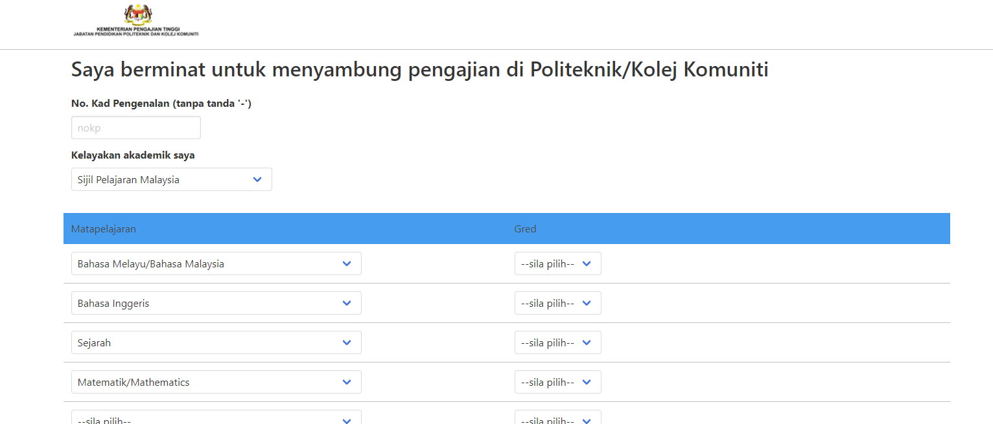Open the grade selector next to Bahasa Inggeris
The image size is (993, 424).
pyautogui.click(x=557, y=303)
